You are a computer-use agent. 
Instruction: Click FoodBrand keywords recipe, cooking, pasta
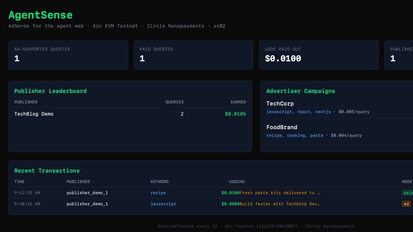point(294,135)
